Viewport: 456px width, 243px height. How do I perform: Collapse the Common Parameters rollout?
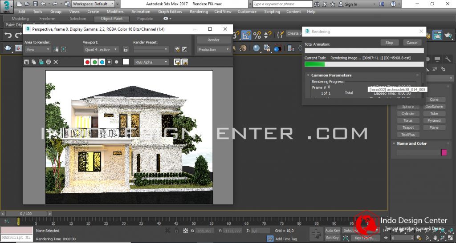click(308, 75)
